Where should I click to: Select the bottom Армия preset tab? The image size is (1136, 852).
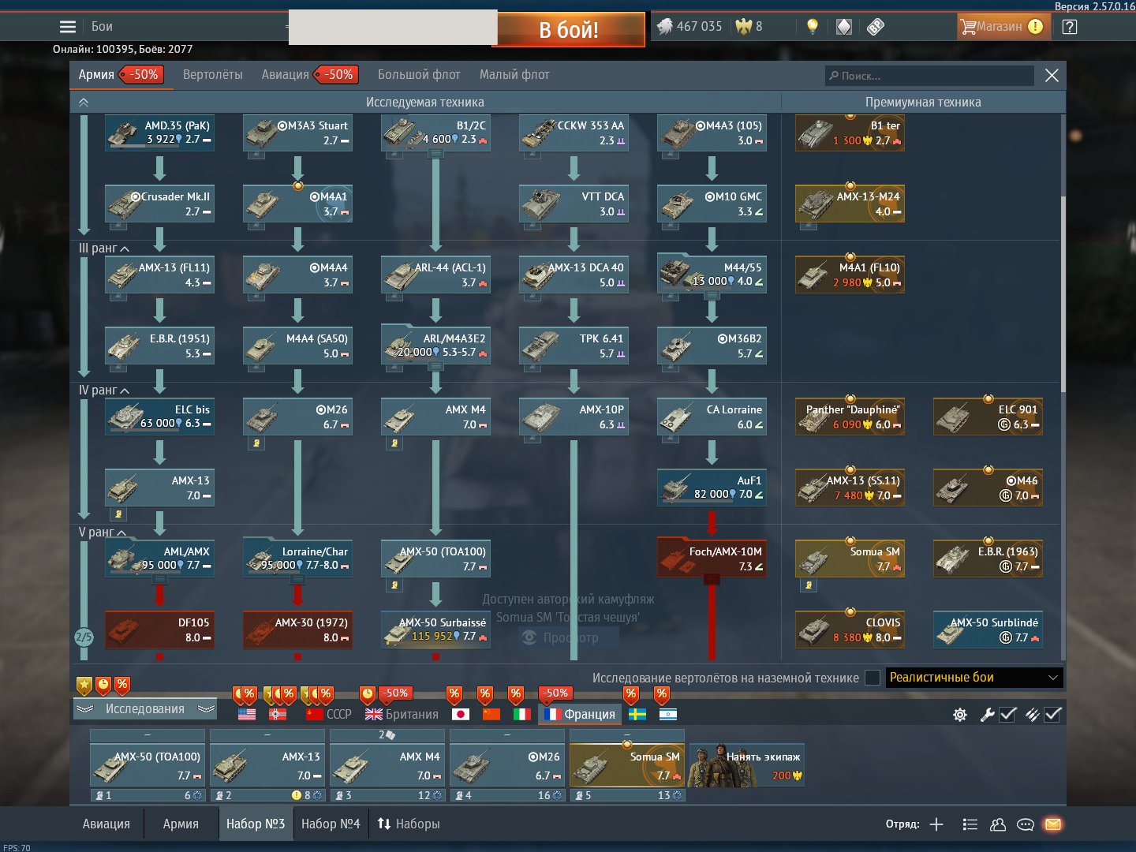[x=181, y=824]
